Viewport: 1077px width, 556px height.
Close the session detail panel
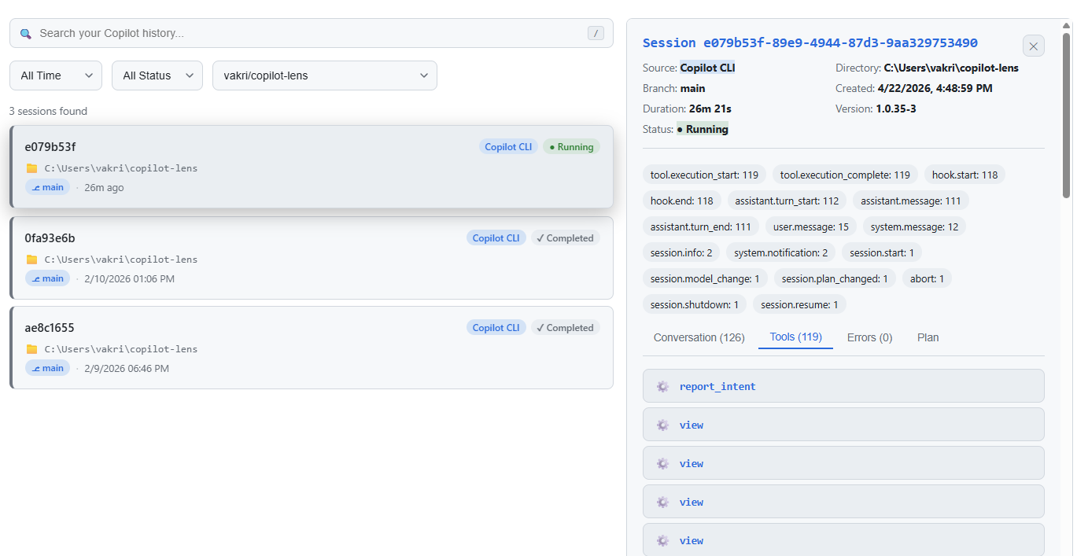(x=1034, y=46)
